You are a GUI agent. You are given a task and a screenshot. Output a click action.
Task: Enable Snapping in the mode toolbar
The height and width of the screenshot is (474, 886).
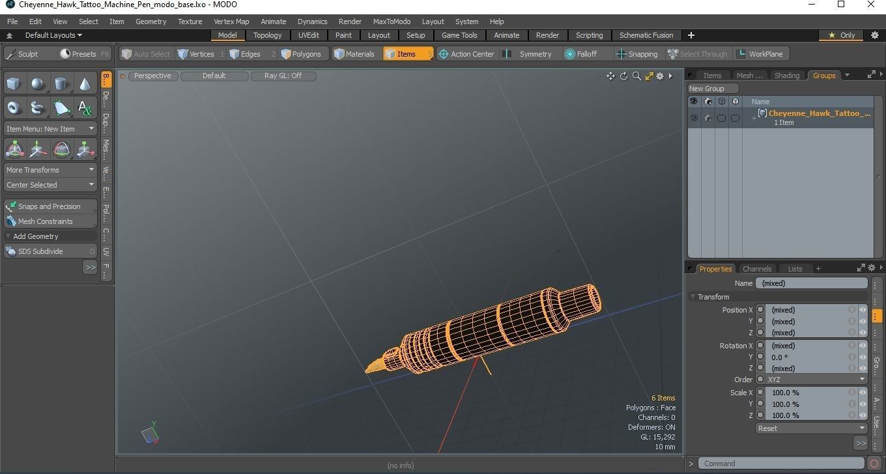point(637,54)
